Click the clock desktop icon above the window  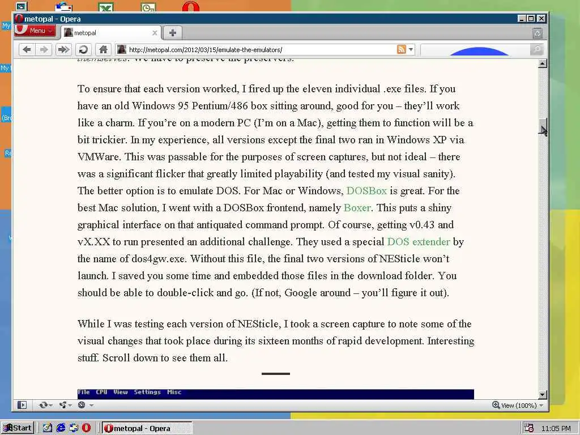coord(148,7)
